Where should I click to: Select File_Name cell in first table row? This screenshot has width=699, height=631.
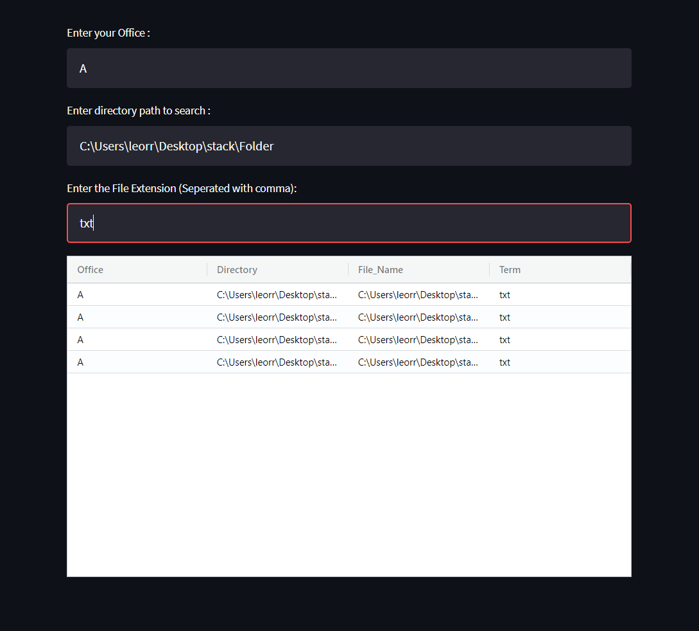point(419,294)
